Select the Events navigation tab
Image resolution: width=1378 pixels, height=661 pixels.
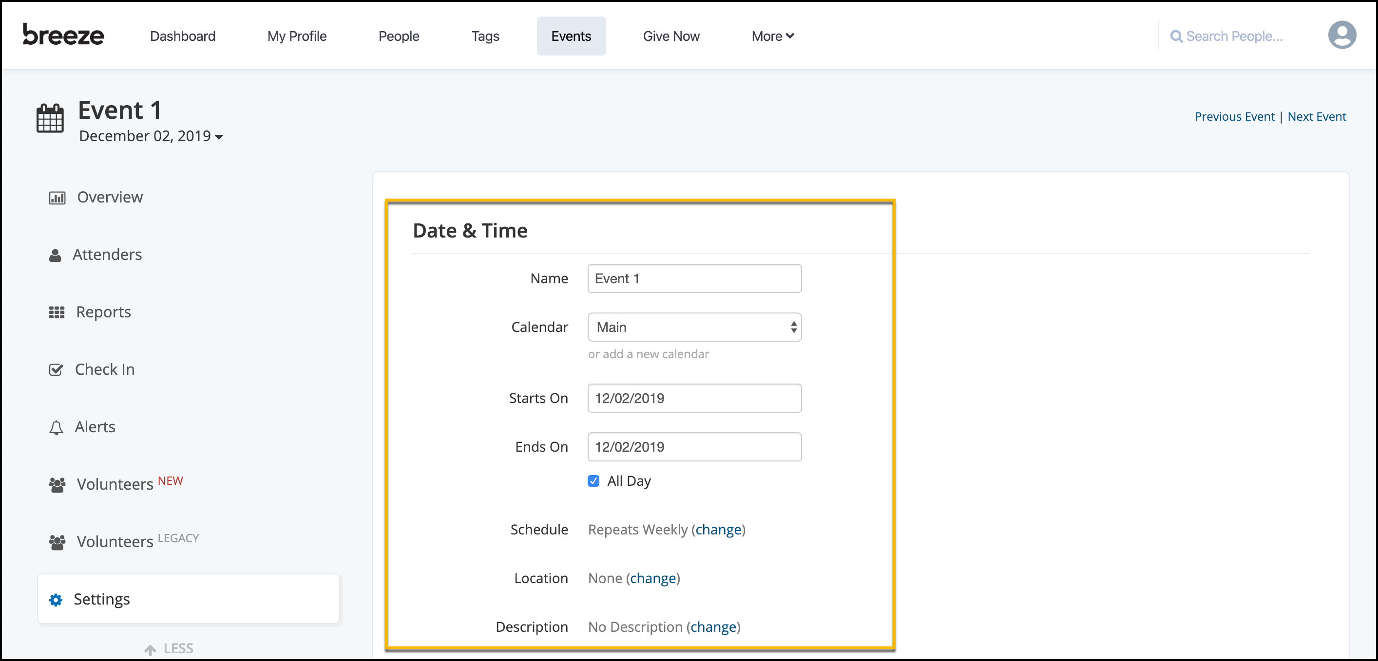[571, 37]
